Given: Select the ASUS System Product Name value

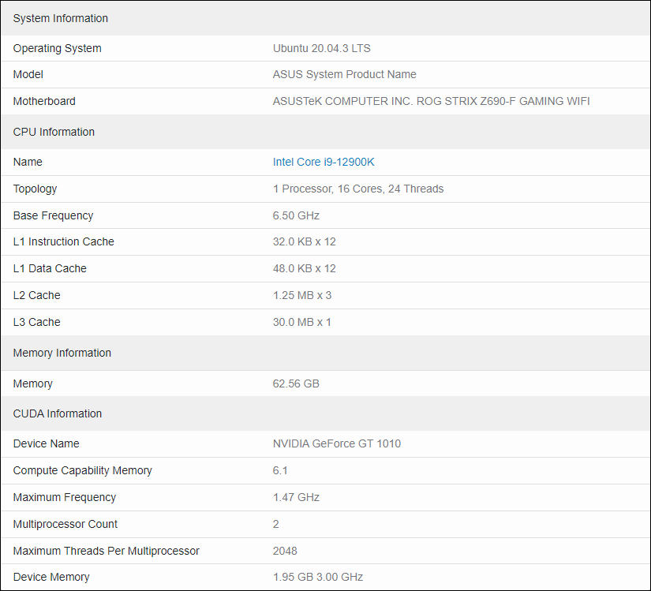Looking at the screenshot, I should [x=345, y=74].
